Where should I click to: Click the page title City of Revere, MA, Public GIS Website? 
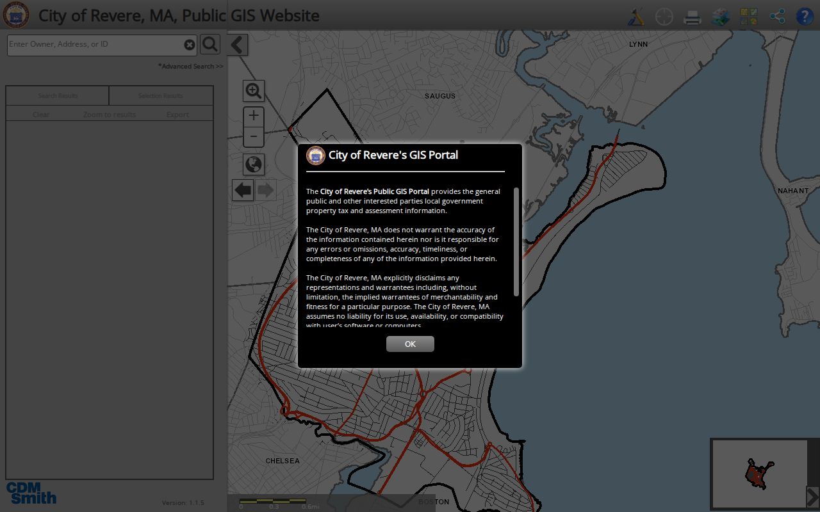179,15
